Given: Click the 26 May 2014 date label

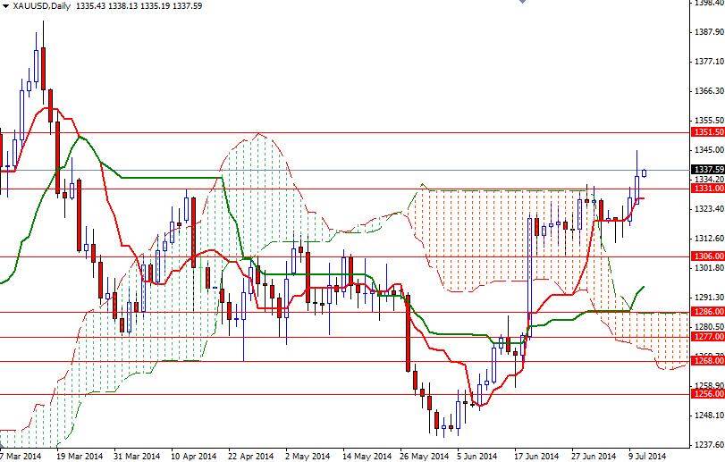Looking at the screenshot, I should (425, 456).
